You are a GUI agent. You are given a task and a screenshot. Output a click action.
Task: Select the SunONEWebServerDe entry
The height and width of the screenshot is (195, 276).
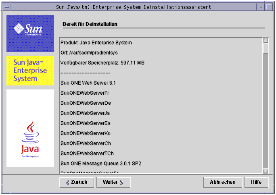point(86,103)
